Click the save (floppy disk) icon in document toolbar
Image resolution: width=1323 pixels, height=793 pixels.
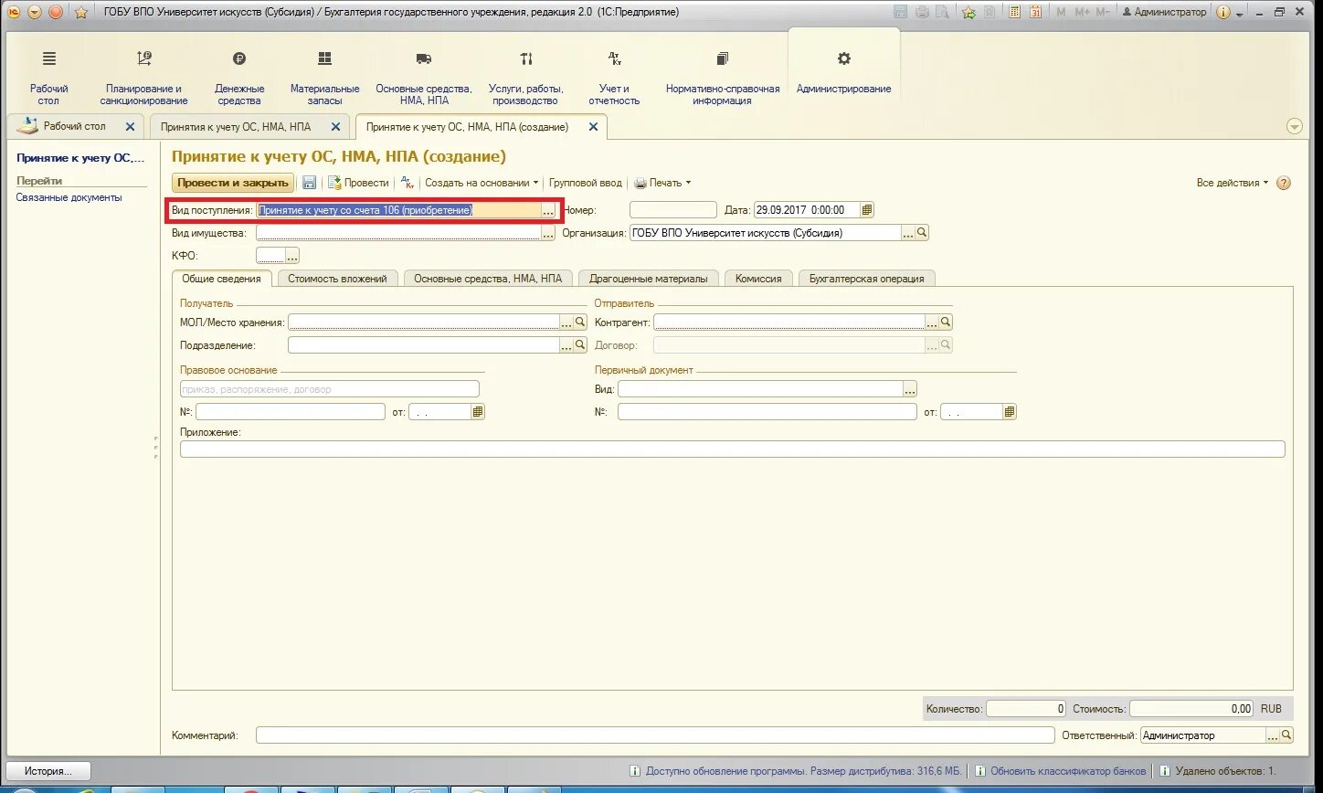(x=309, y=183)
